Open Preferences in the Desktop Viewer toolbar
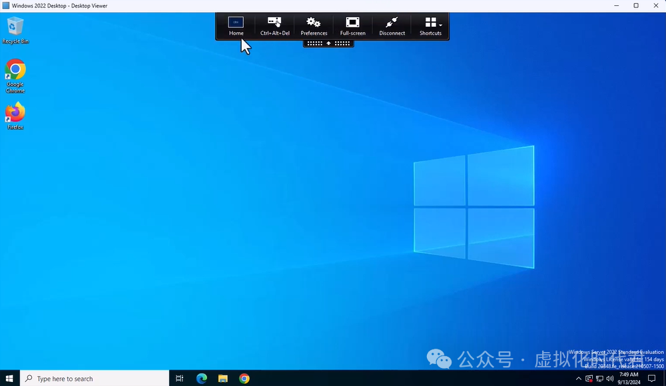 314,27
